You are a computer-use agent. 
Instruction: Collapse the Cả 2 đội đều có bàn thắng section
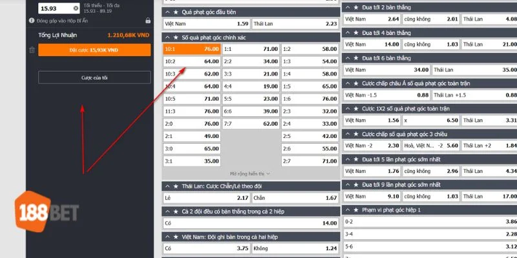tap(167, 211)
